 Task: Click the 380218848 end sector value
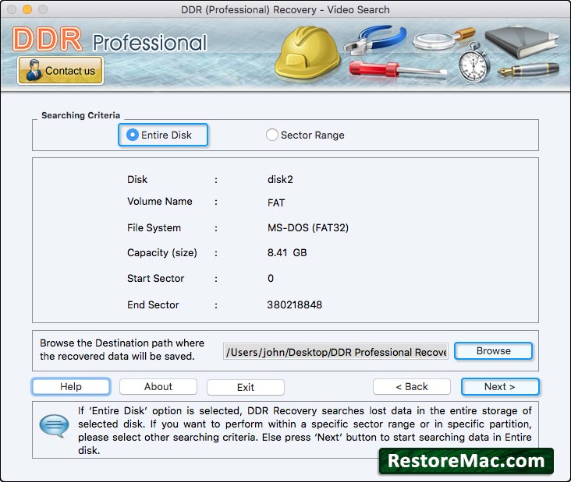(294, 304)
